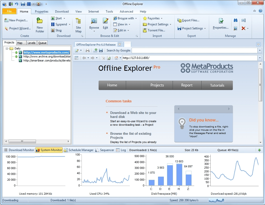This screenshot has width=265, height=205.
Task: Switch to the Download ribbon tab
Action: pyautogui.click(x=62, y=12)
